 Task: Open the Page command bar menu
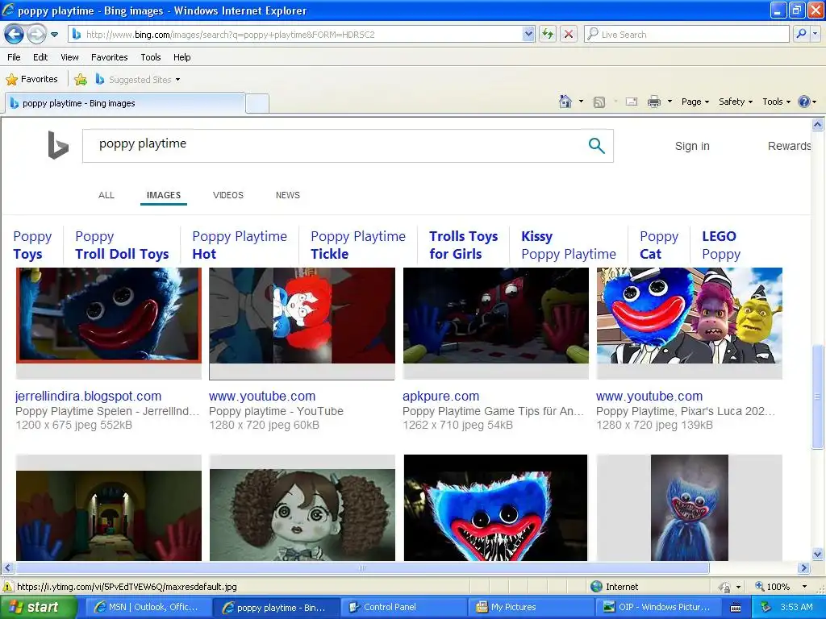tap(695, 102)
